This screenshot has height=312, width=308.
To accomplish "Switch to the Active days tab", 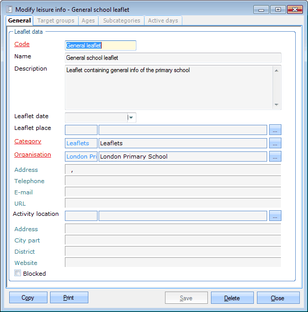I will coord(163,20).
